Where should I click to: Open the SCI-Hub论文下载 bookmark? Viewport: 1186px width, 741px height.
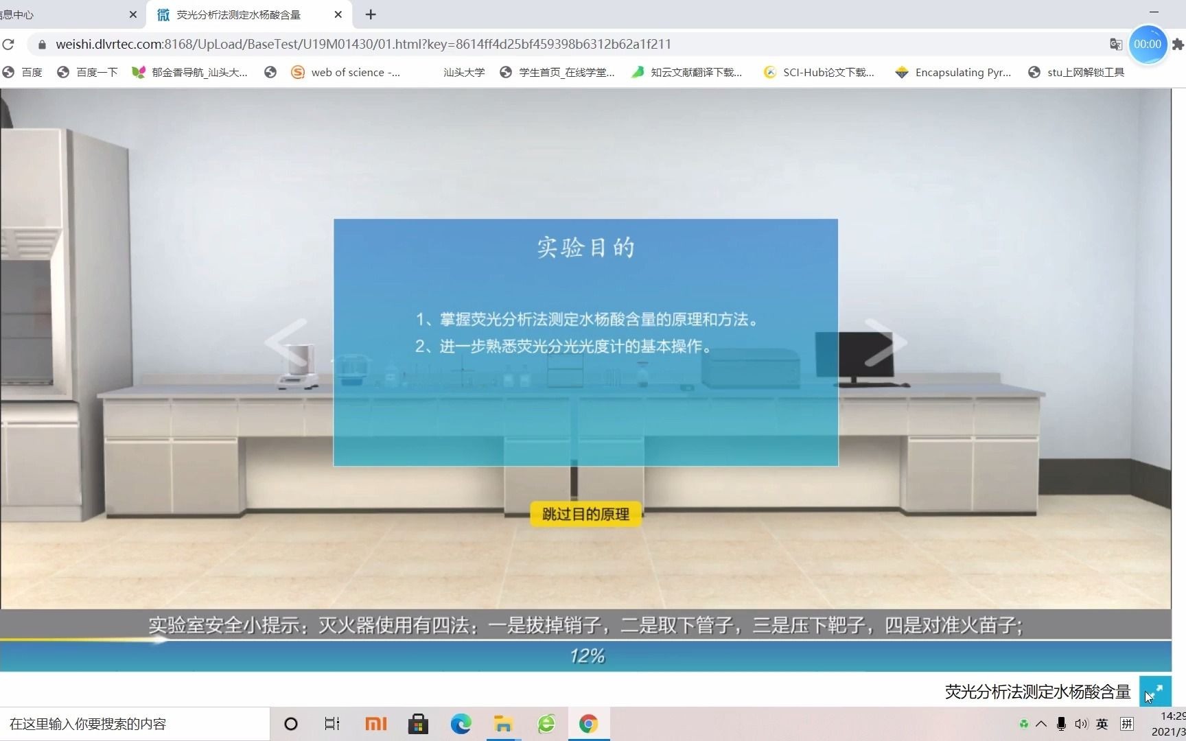(x=819, y=72)
